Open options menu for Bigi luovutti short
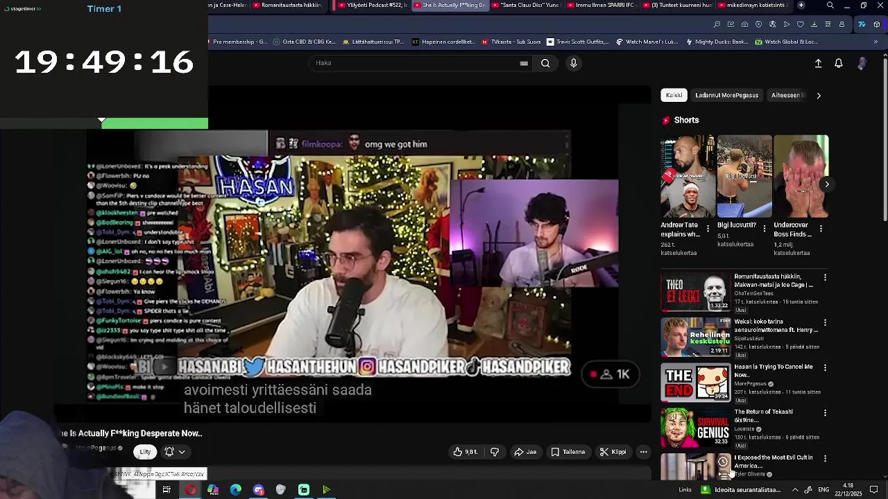Screen dimensions: 888x499 click(x=765, y=228)
